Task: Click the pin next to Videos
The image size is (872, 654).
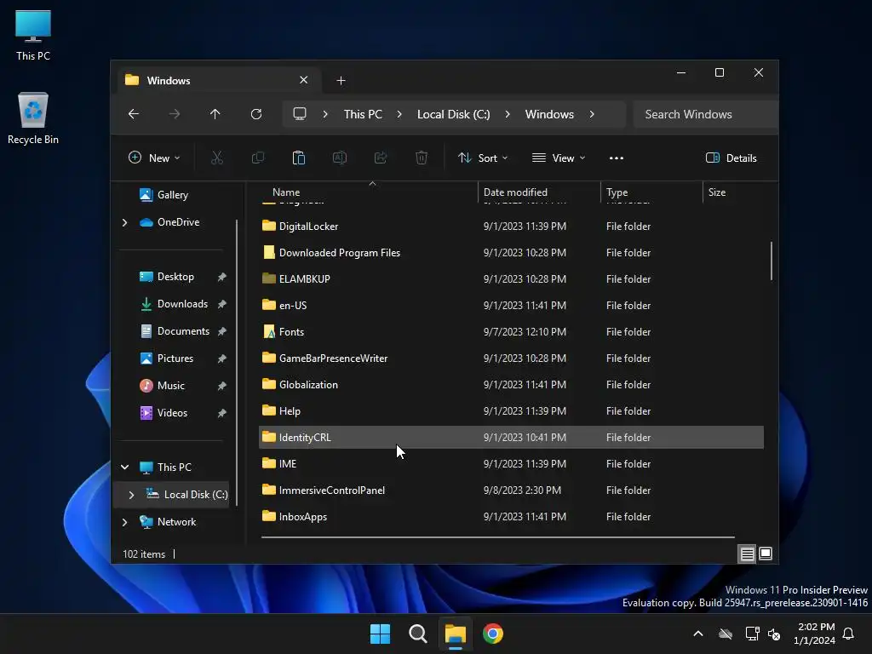Action: tap(222, 413)
